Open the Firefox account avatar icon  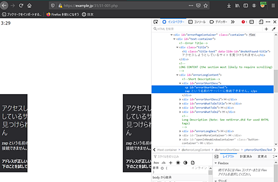(x=254, y=6)
